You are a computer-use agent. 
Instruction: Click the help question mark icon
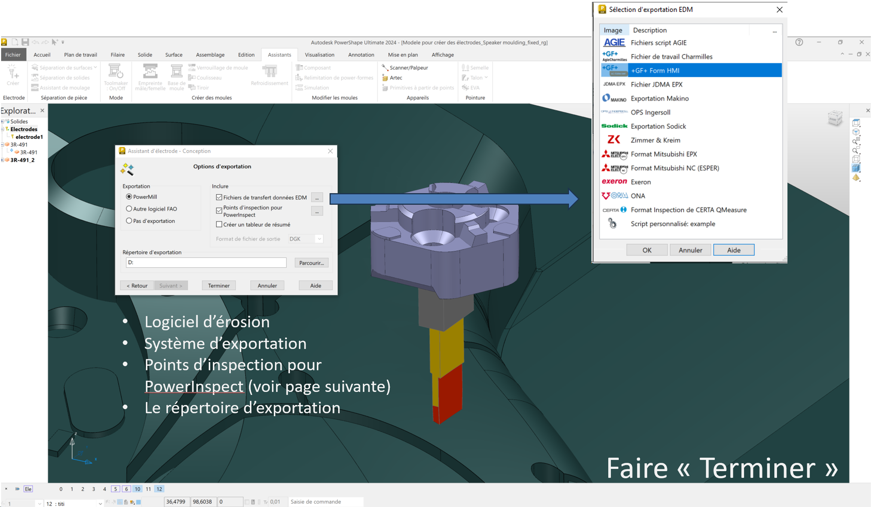(799, 42)
